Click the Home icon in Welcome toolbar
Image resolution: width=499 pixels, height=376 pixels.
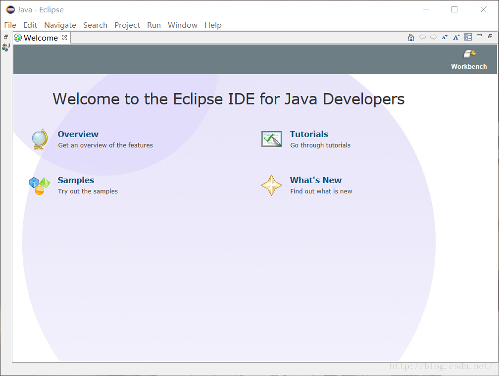click(x=411, y=37)
